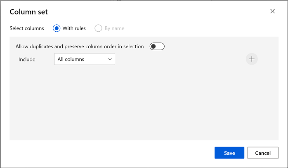Cancel the column set changes
The height and width of the screenshot is (168, 288).
point(263,153)
